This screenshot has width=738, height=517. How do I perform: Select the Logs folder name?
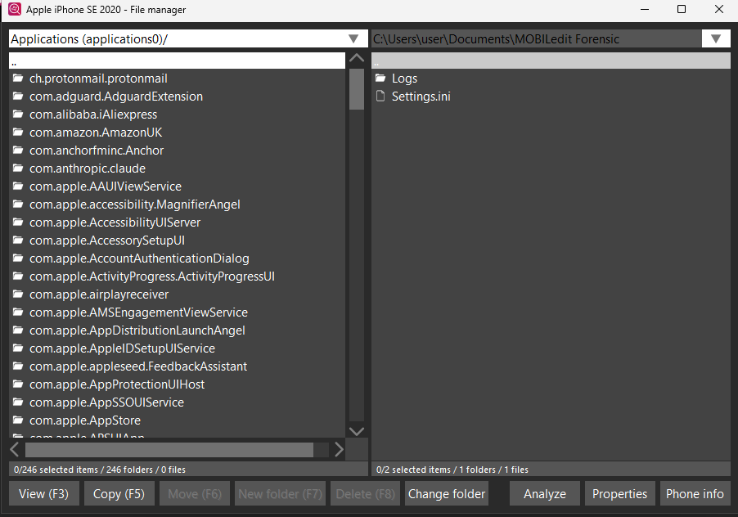click(405, 78)
